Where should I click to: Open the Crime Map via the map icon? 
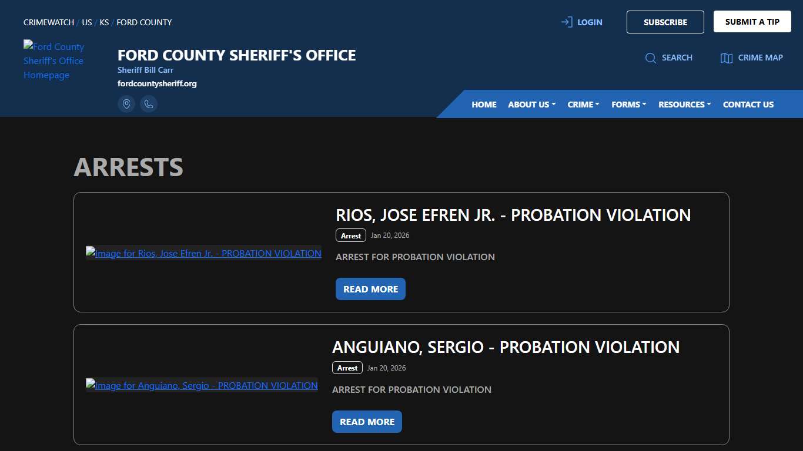tap(726, 58)
